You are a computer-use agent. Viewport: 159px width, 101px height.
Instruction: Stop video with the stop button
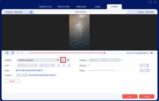click(x=13, y=53)
